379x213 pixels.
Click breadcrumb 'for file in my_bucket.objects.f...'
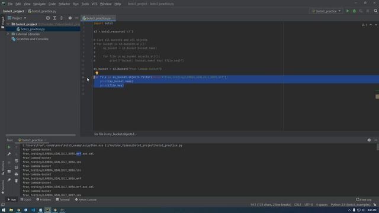click(115, 134)
